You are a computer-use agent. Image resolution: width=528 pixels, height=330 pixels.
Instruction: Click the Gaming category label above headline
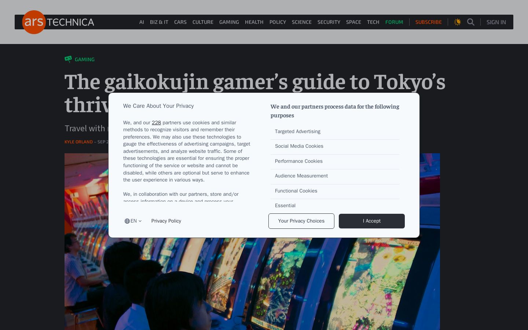pyautogui.click(x=85, y=59)
